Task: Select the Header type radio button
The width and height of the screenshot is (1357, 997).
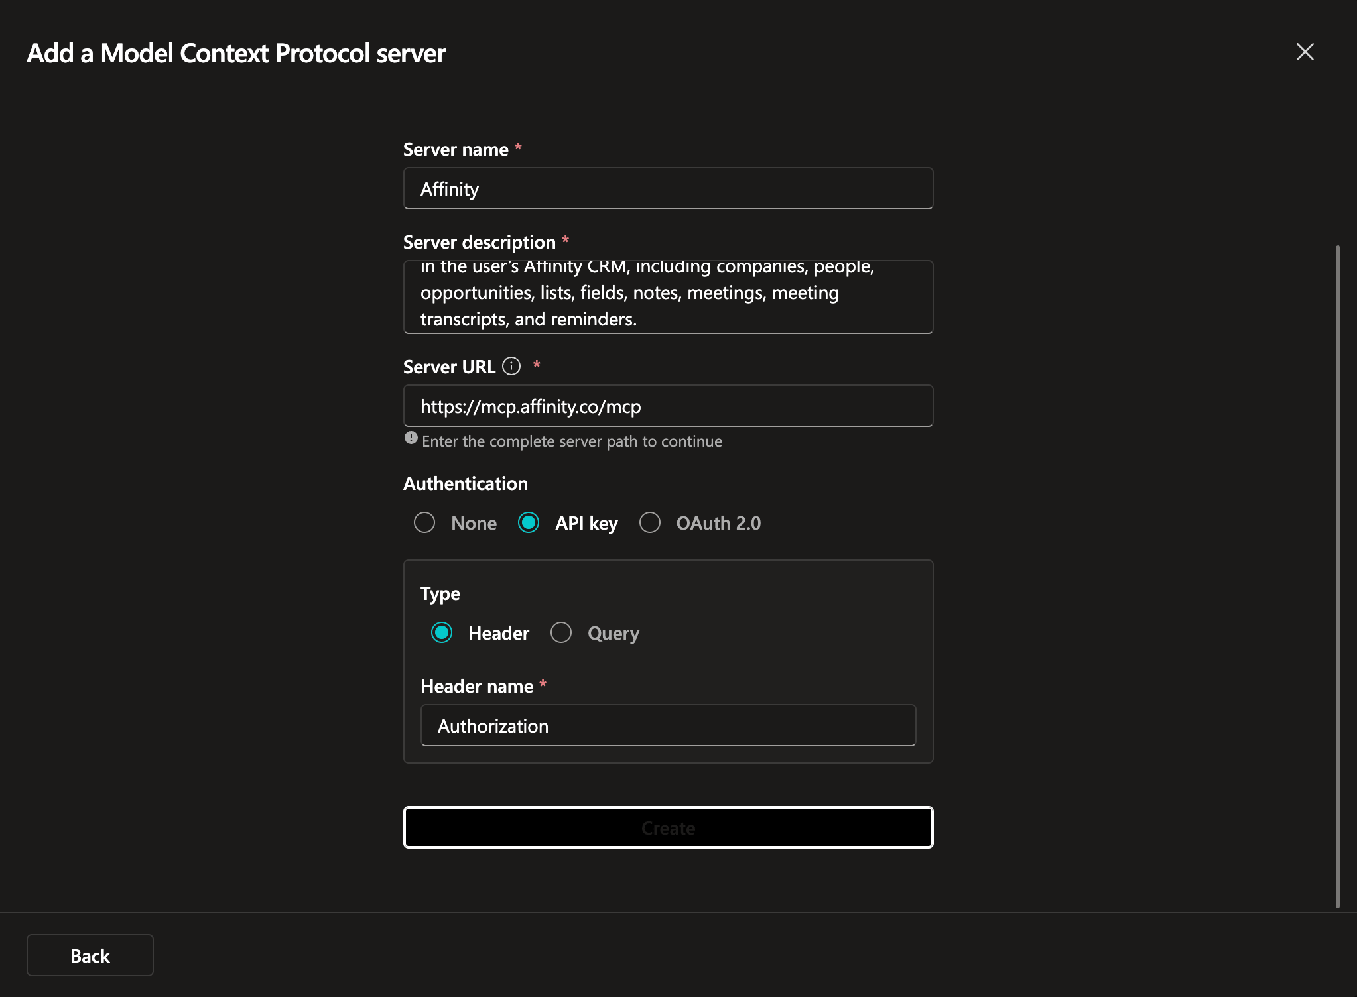Action: point(442,632)
